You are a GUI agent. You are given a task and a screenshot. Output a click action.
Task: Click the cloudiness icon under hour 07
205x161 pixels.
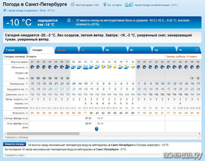tap(67, 67)
